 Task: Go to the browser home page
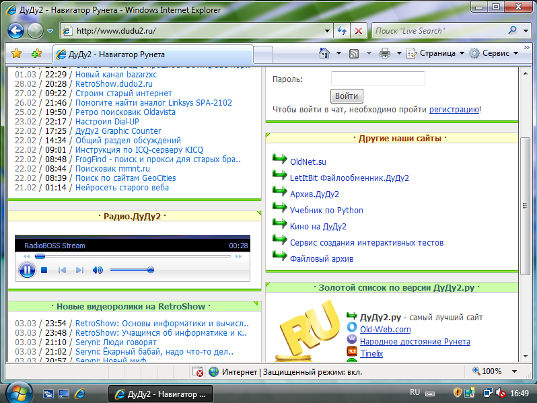[324, 53]
